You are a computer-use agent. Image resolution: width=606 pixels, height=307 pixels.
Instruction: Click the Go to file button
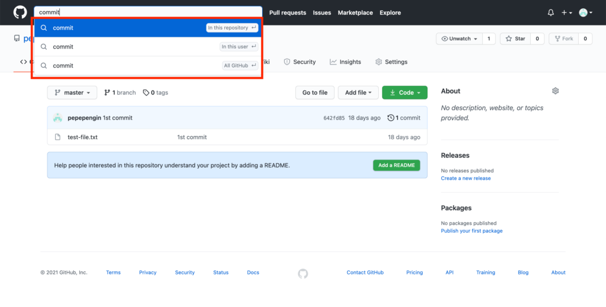pyautogui.click(x=315, y=93)
